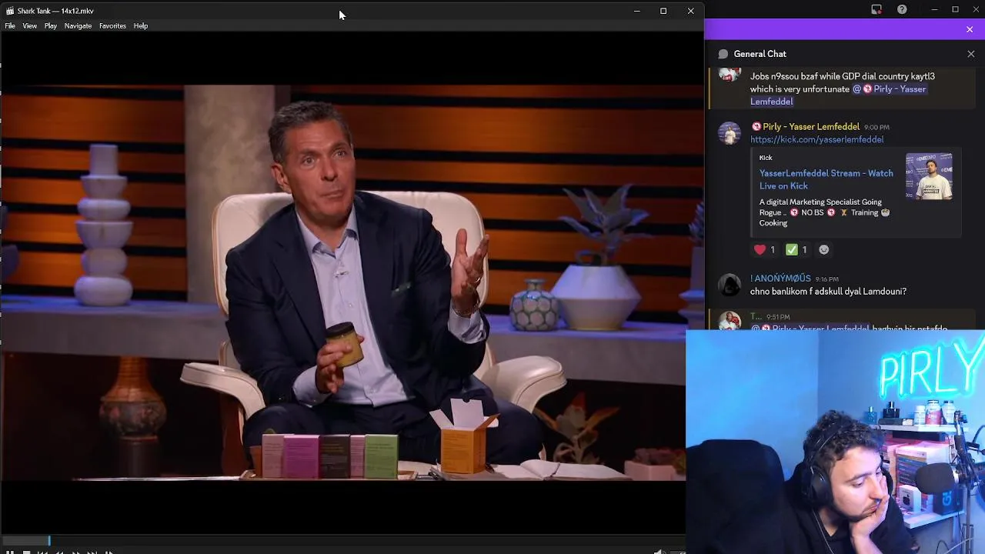Viewport: 985px width, 554px height.
Task: Maximize the Shark Tank player window
Action: tap(663, 11)
